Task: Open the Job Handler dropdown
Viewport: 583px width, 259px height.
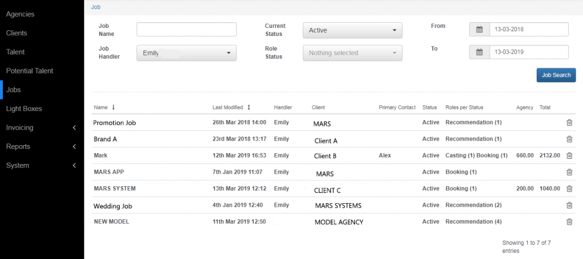Action: (186, 53)
